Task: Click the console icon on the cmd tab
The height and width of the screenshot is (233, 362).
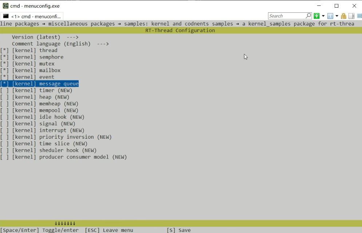Action: (x=6, y=16)
